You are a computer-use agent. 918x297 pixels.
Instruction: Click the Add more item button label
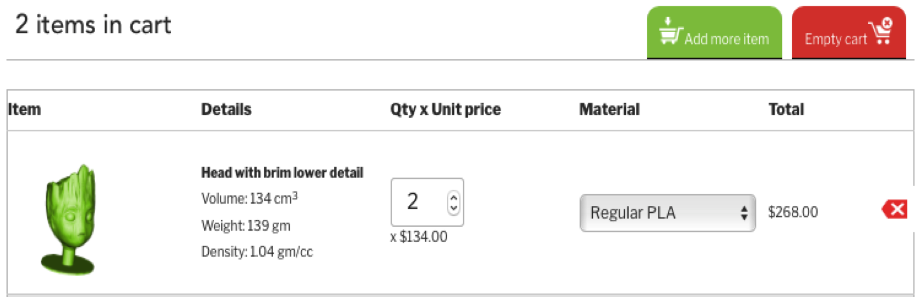(727, 39)
